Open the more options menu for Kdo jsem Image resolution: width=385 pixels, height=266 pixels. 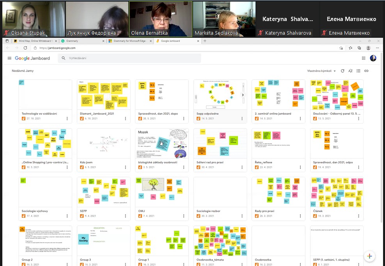click(126, 167)
